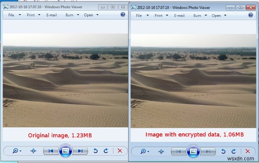Open Print menu in left window
The height and width of the screenshot is (163, 259).
tap(31, 15)
